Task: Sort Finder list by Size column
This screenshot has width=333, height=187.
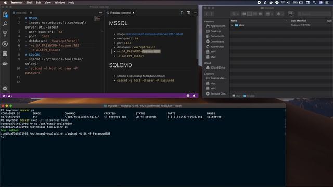Action: (x=329, y=21)
